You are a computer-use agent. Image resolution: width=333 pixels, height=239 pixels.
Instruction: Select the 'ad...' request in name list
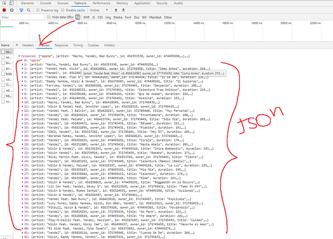point(9,91)
